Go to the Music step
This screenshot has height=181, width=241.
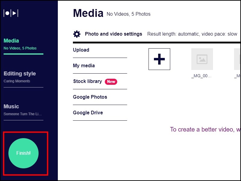[x=11, y=106]
